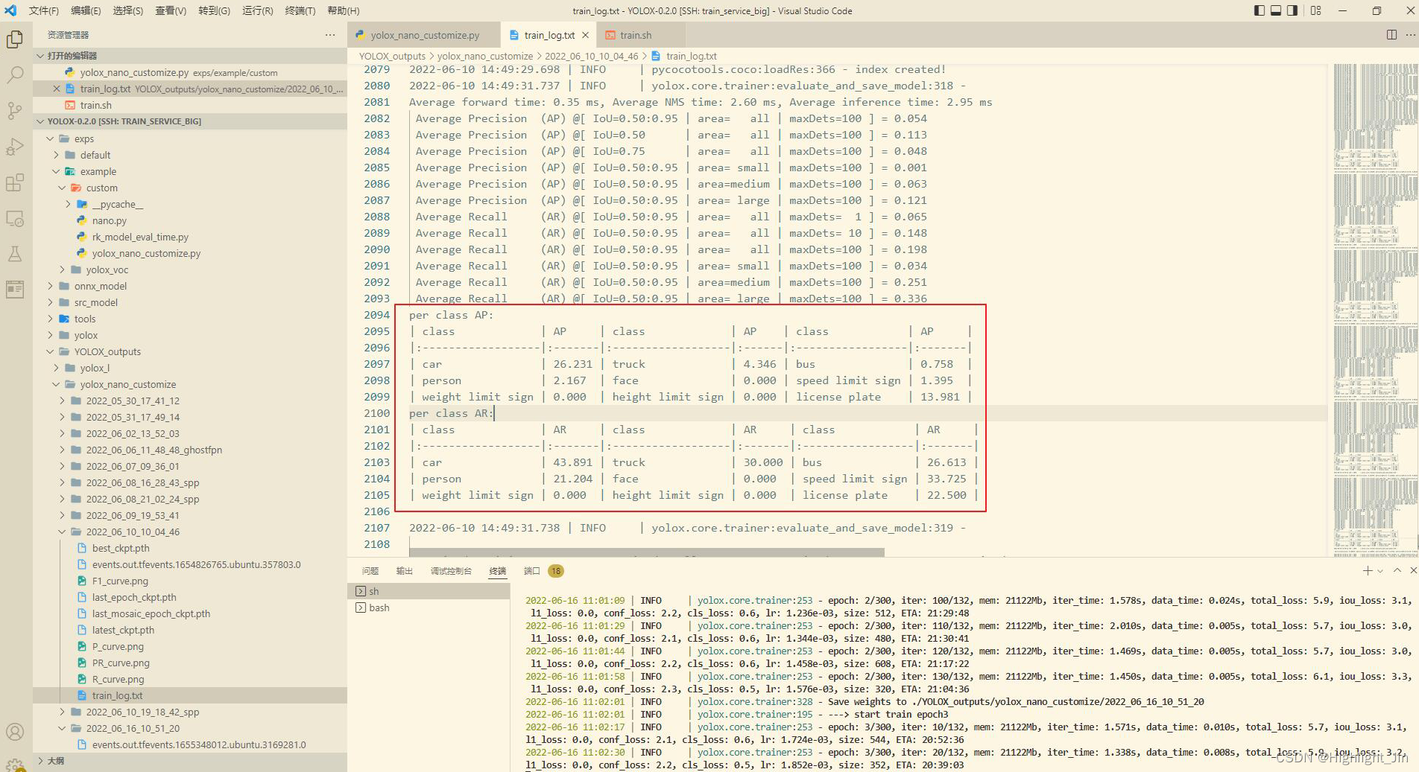Switch to yolox_nano_customize.py editor tab

[425, 35]
